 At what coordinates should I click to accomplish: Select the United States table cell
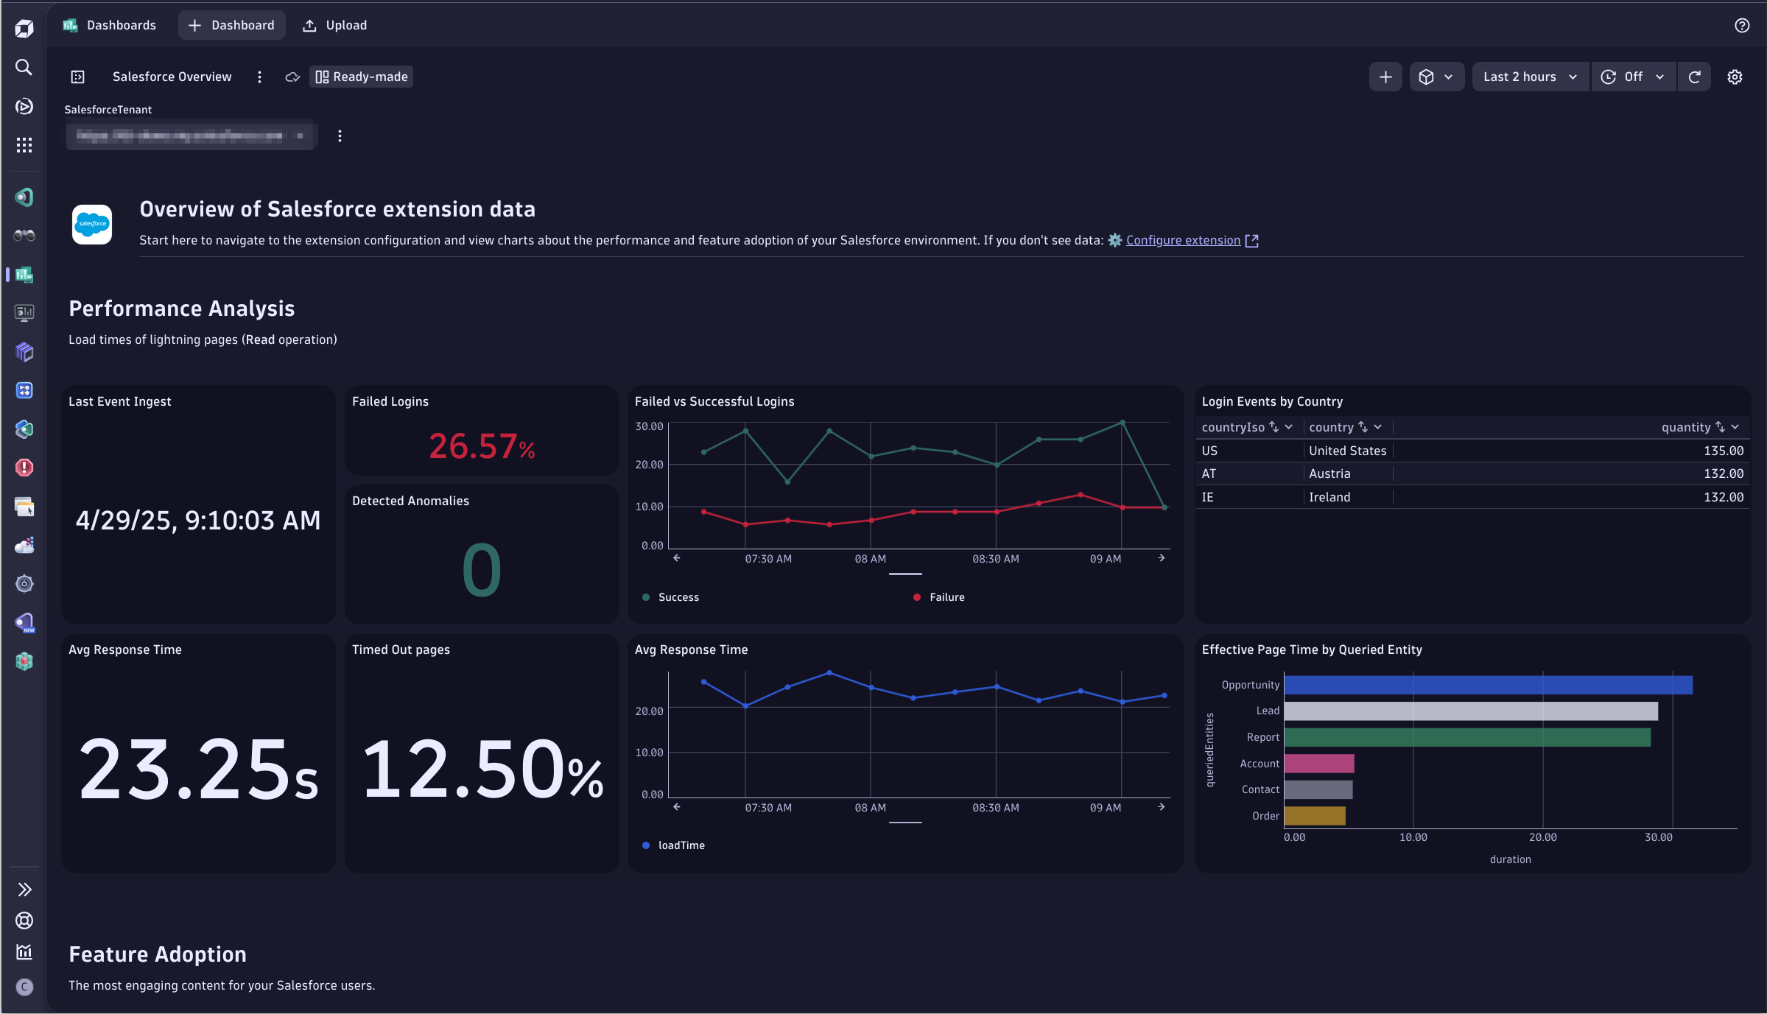1347,451
